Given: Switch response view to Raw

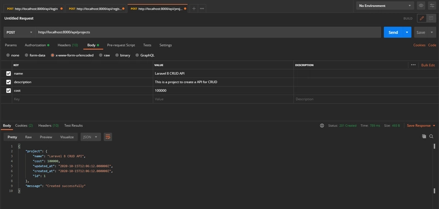Looking at the screenshot, I should [x=29, y=137].
